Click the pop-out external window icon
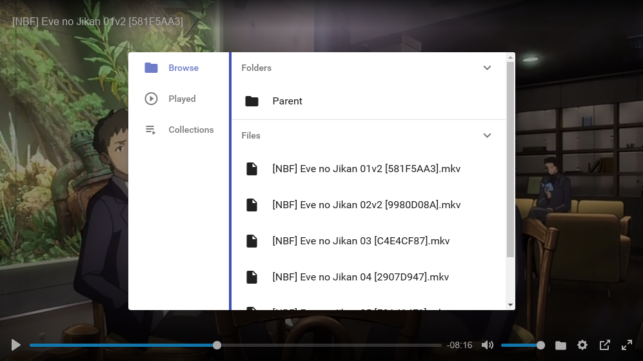The width and height of the screenshot is (643, 361). click(604, 345)
